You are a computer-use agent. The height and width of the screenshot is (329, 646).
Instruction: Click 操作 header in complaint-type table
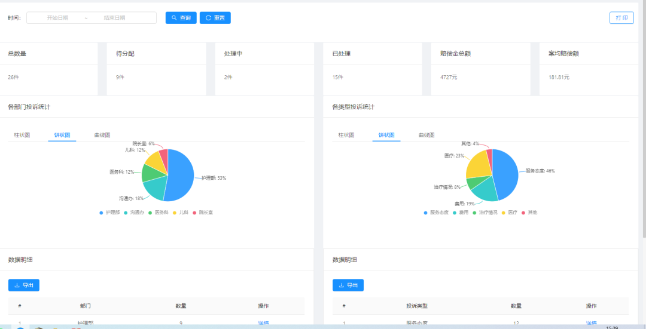coord(591,306)
